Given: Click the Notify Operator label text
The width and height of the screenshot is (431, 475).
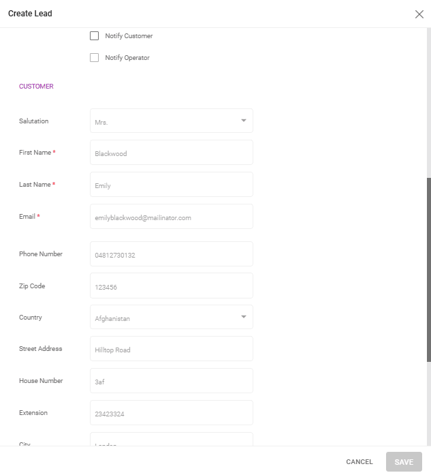Looking at the screenshot, I should pyautogui.click(x=127, y=58).
